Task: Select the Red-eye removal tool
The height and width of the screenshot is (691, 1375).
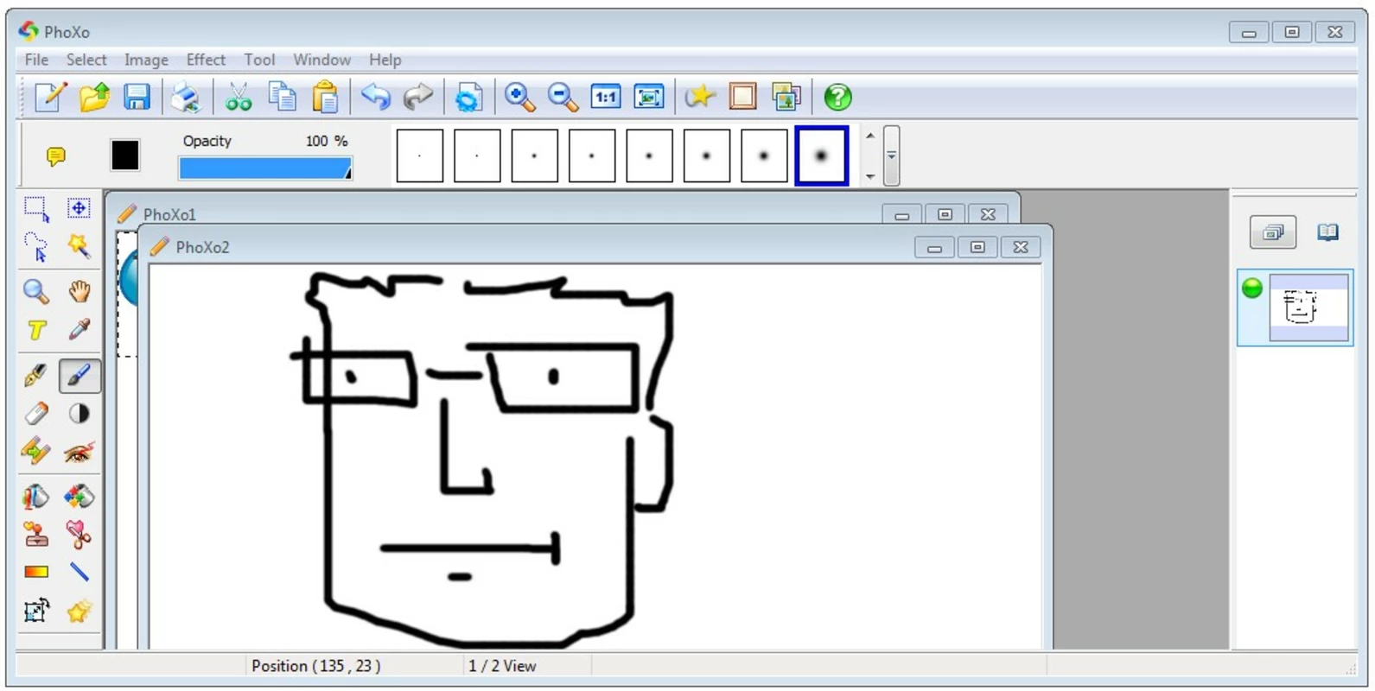Action: click(79, 452)
